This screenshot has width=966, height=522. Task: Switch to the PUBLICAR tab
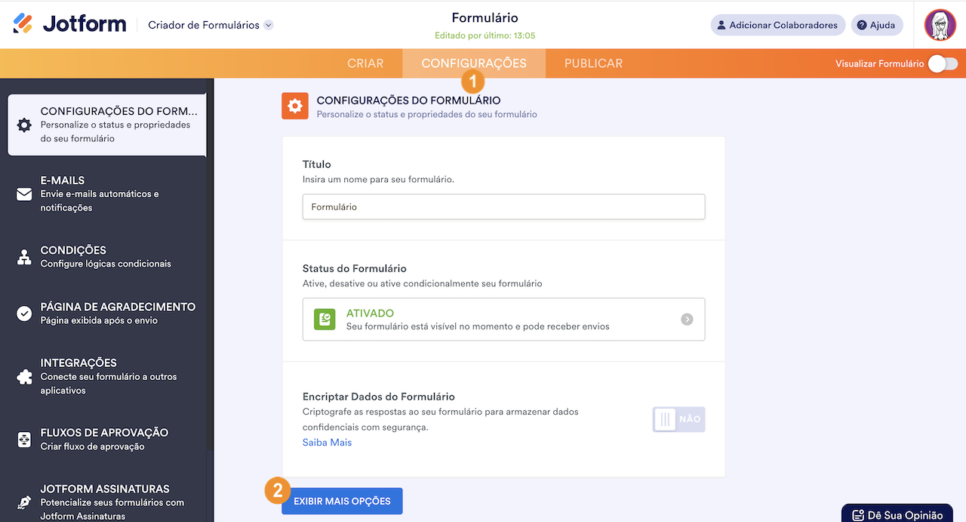click(x=593, y=63)
